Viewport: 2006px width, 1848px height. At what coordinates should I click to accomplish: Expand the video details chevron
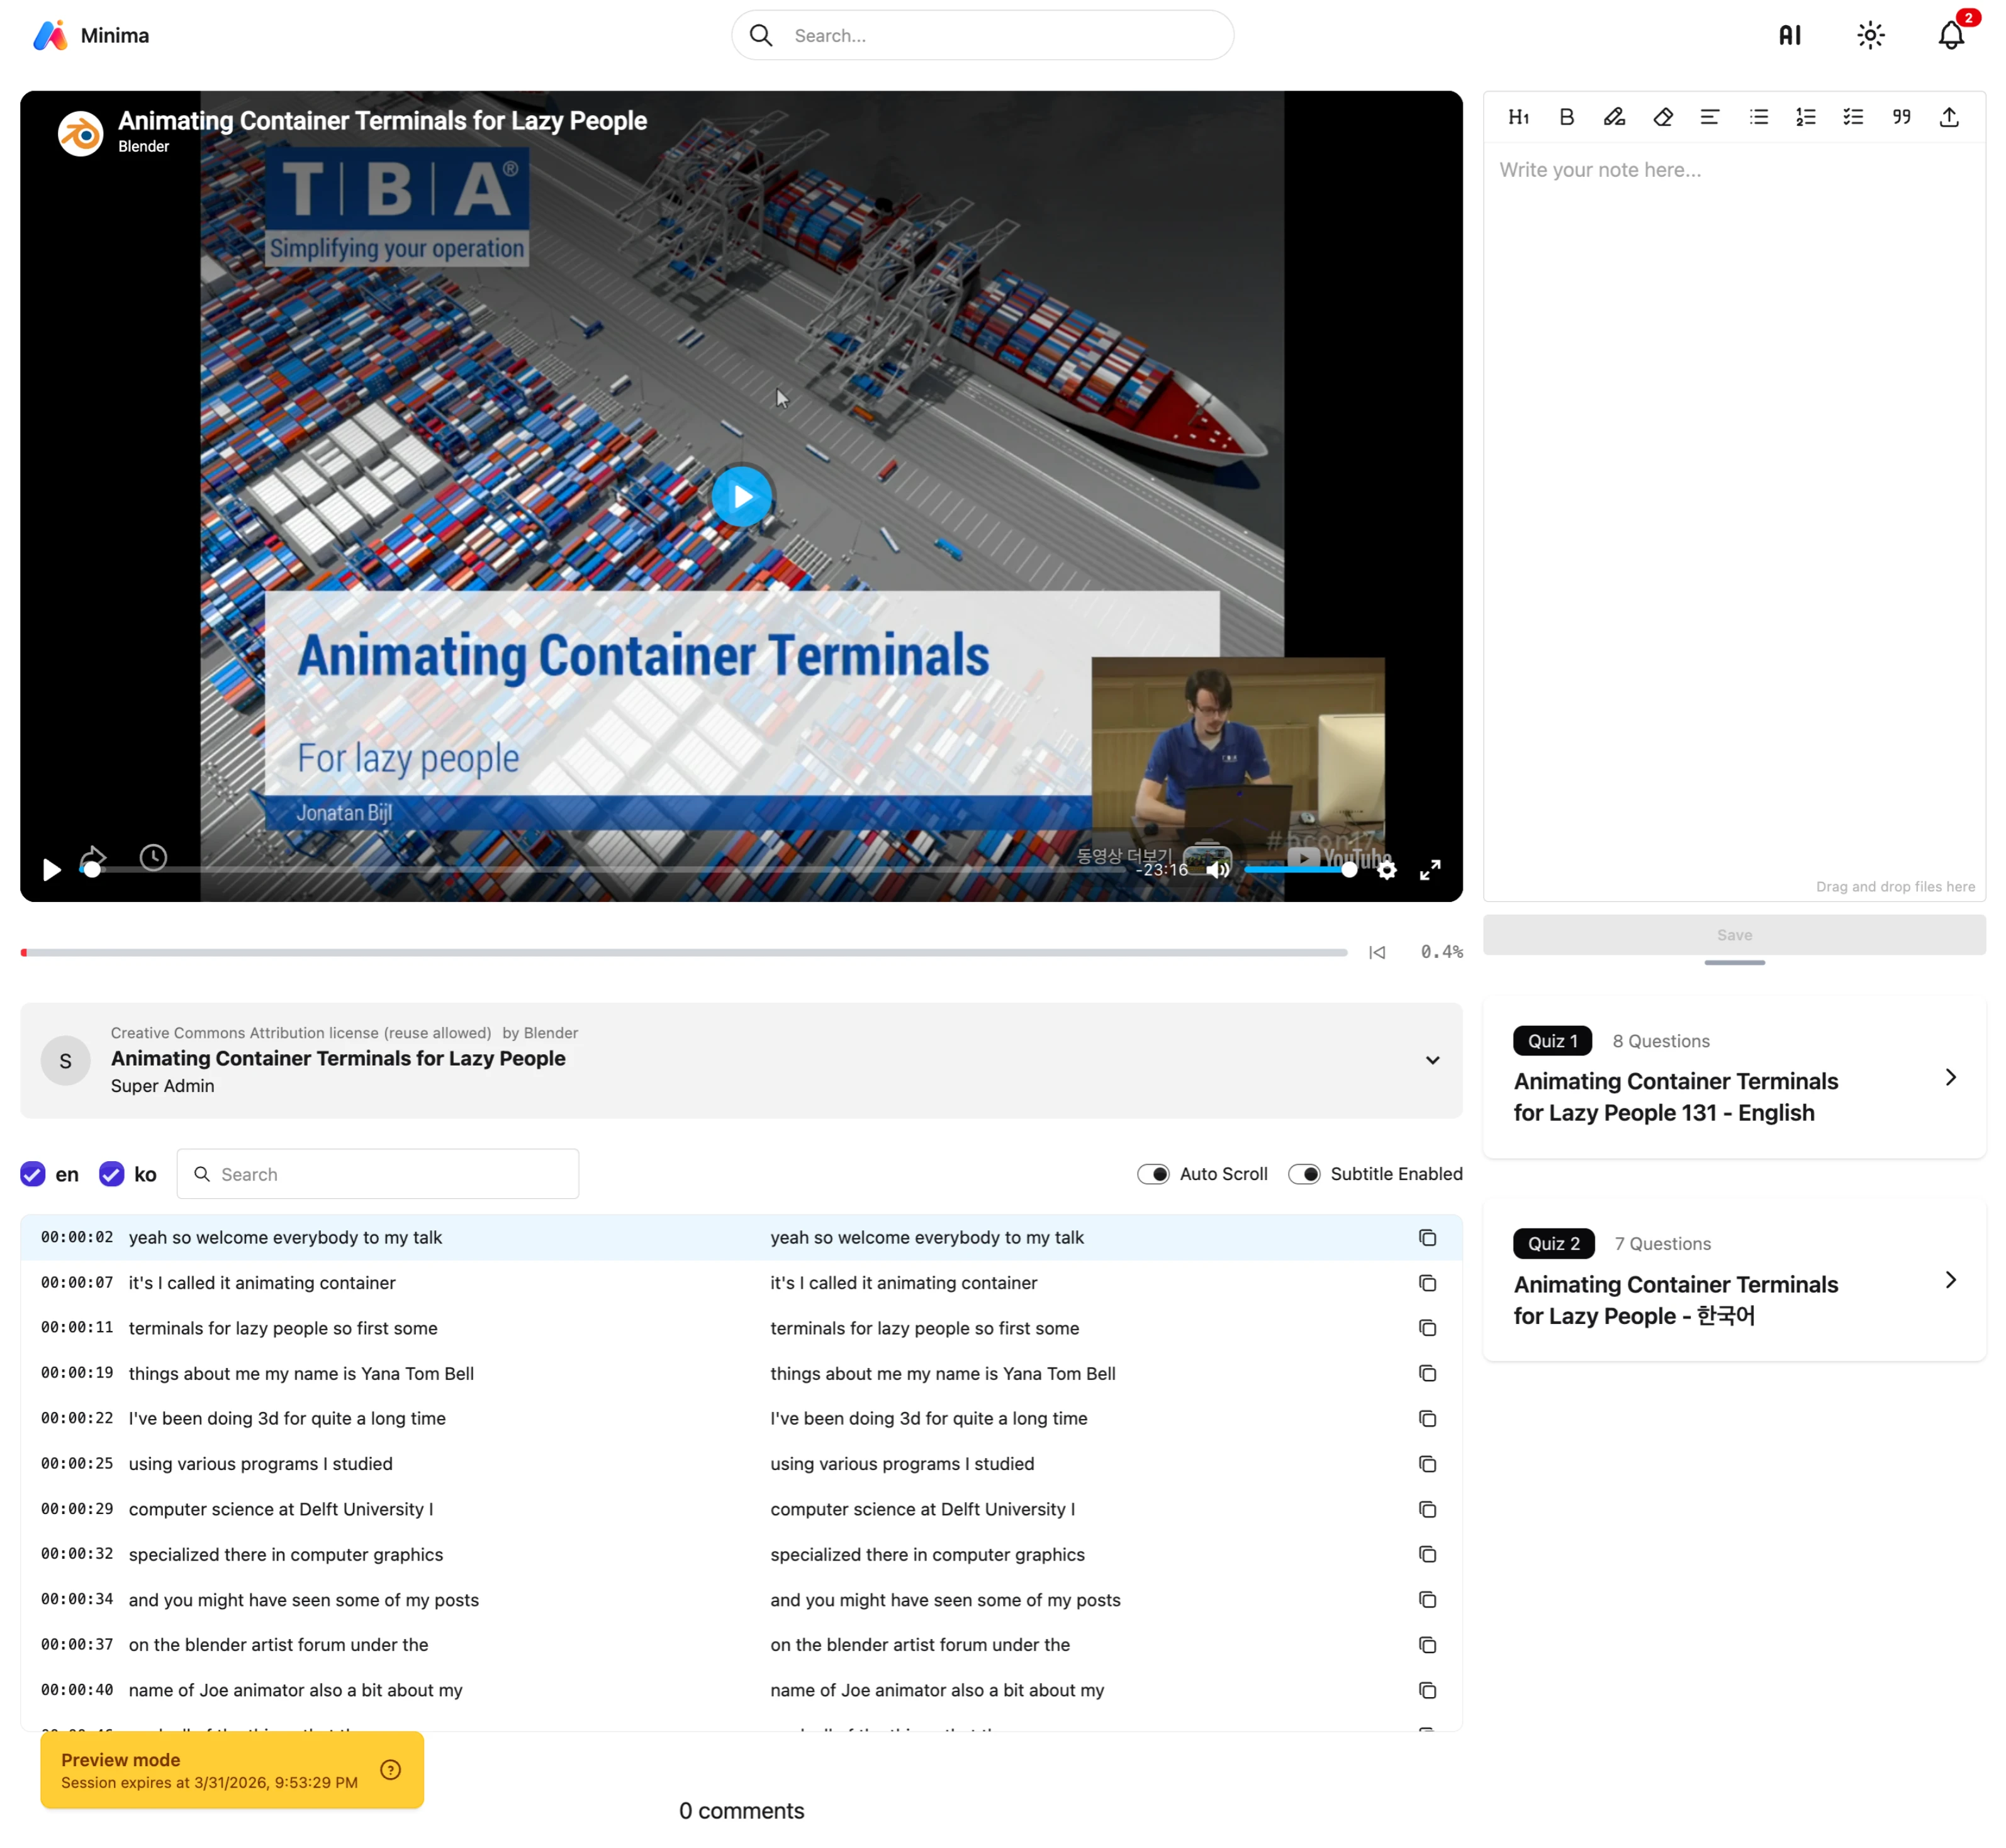tap(1432, 1060)
